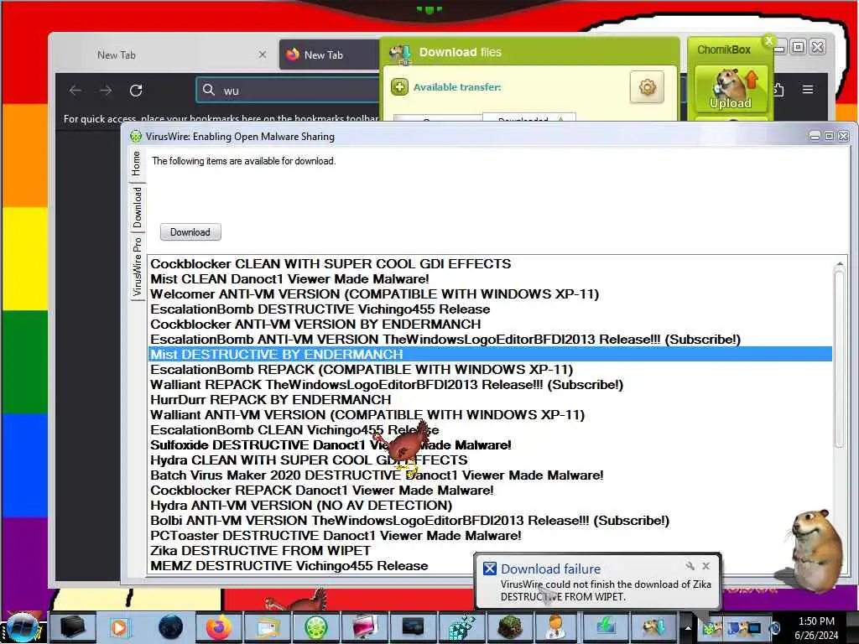This screenshot has height=644, width=859.
Task: Click the VirusWire list scrollbar thumb
Action: click(839, 359)
